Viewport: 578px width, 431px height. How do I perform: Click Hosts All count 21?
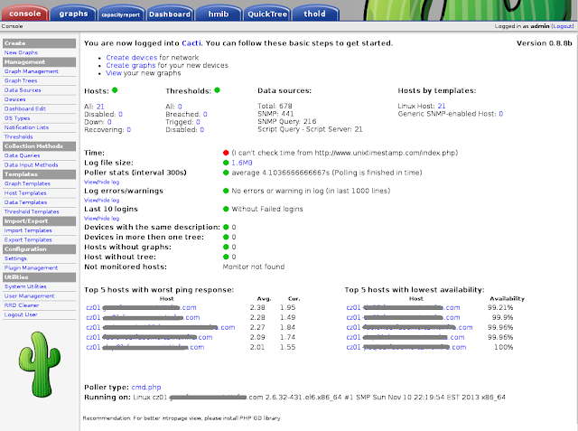pos(100,107)
